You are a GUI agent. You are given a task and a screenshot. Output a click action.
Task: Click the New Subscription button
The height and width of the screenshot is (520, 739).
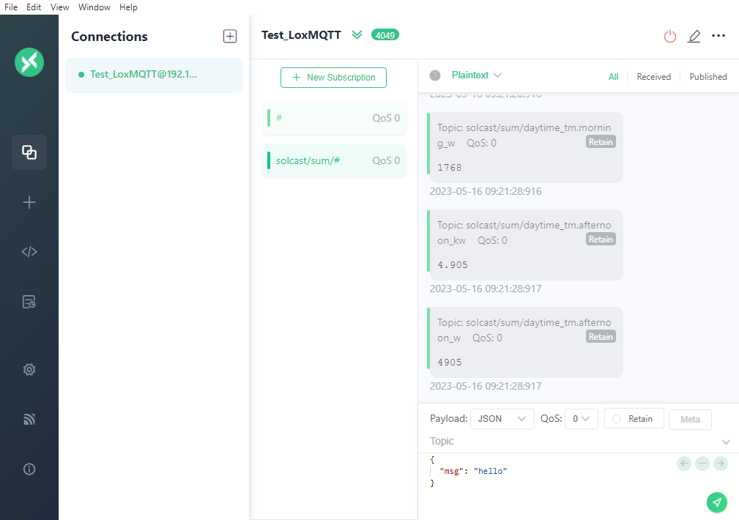333,78
